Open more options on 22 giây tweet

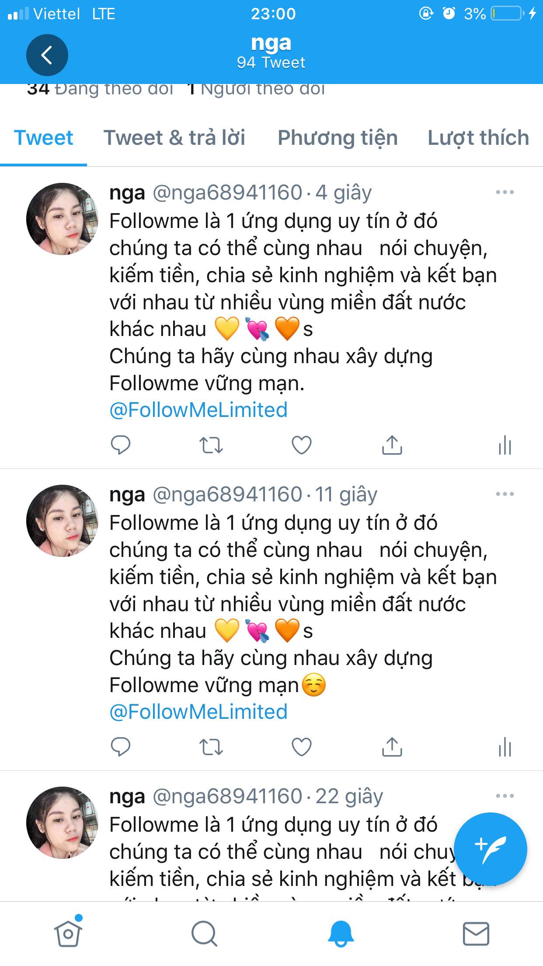point(505,796)
